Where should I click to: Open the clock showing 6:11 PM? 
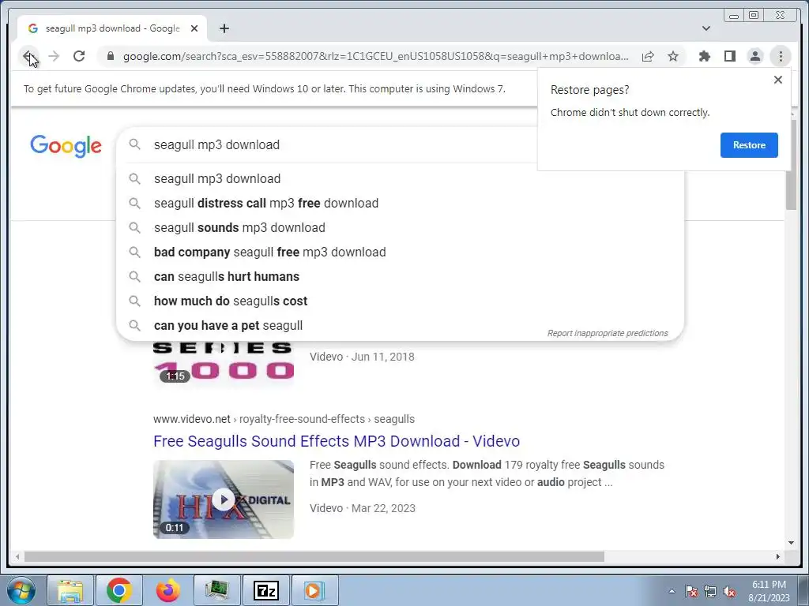[x=769, y=591]
